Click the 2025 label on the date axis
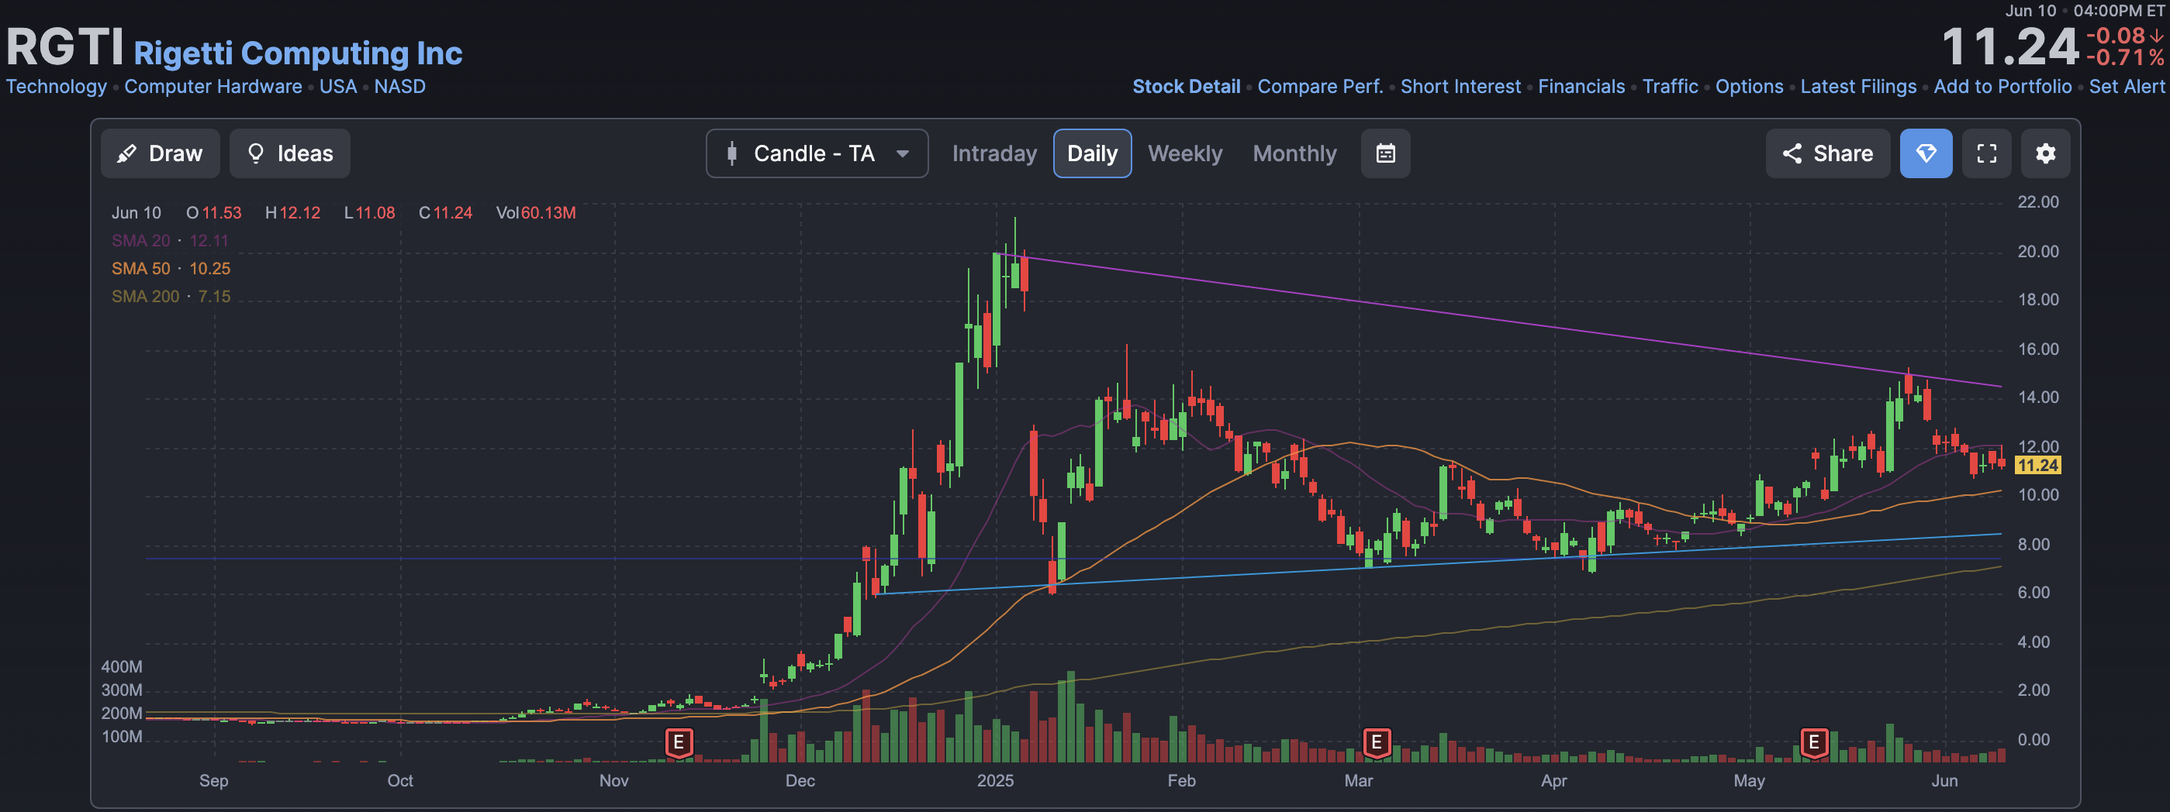2170x812 pixels. (995, 780)
